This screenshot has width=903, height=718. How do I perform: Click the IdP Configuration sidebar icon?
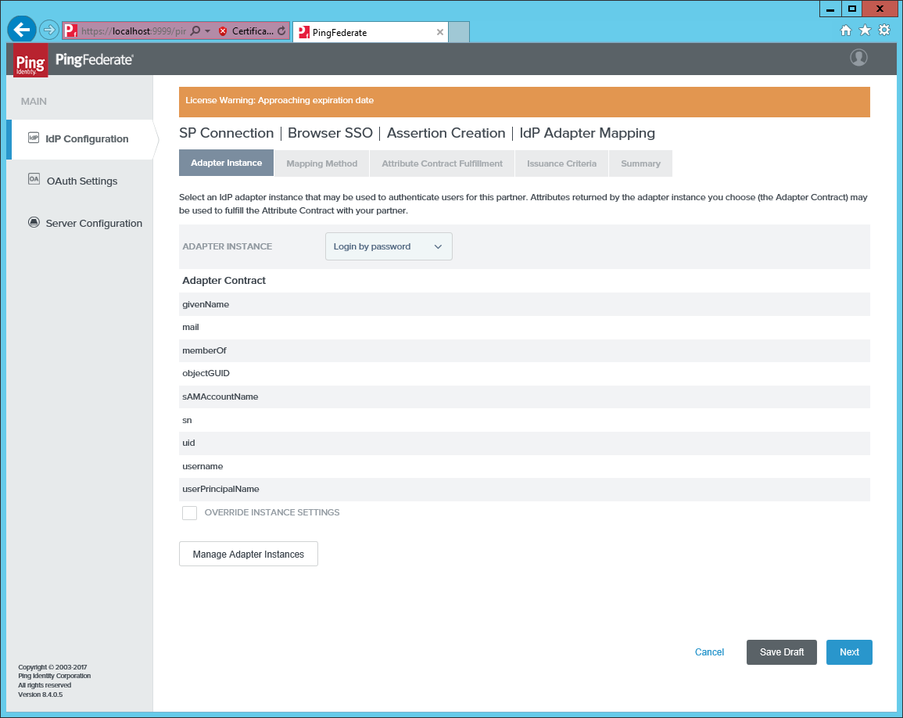34,138
